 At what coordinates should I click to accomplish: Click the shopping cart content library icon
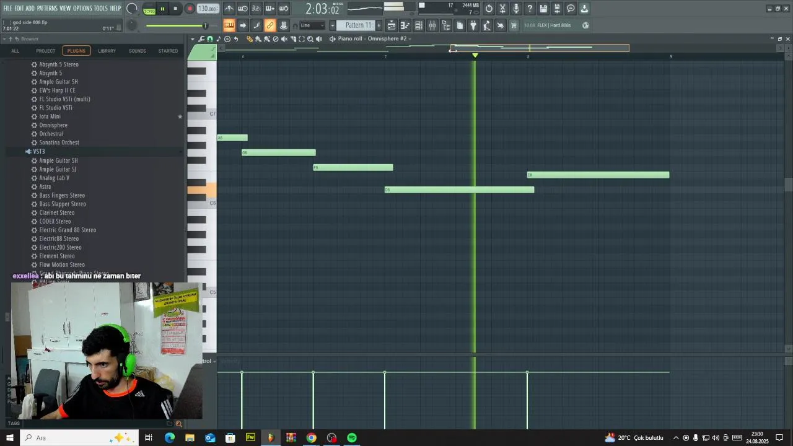click(x=514, y=25)
